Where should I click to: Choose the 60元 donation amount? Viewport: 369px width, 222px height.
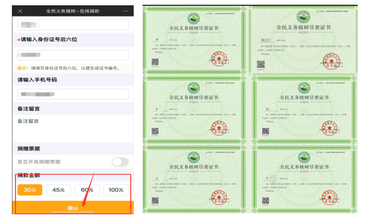[x=87, y=190]
